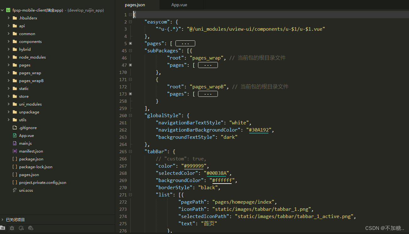Viewport: 409px width, 234px height.
Task: Unfold the collapsed "pages" block at line 5
Action: click(130, 44)
